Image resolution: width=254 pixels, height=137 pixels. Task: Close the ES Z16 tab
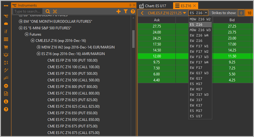click(195, 6)
